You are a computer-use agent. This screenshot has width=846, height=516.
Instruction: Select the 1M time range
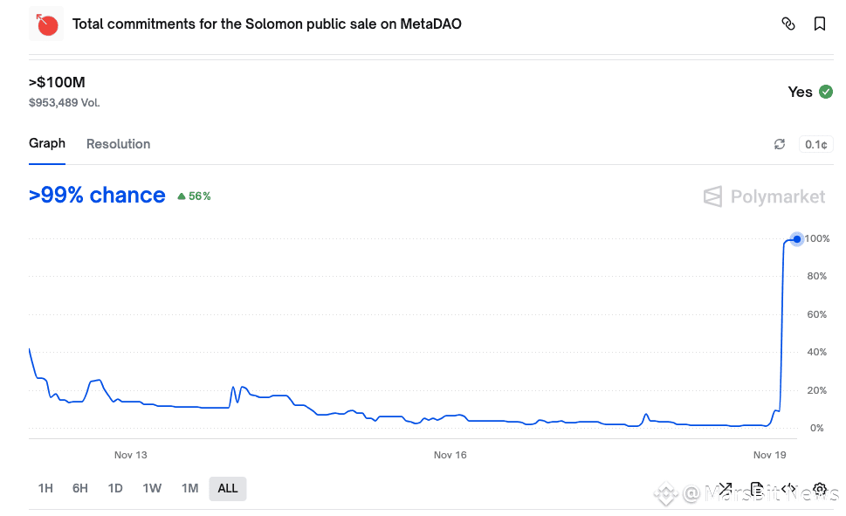coord(189,488)
